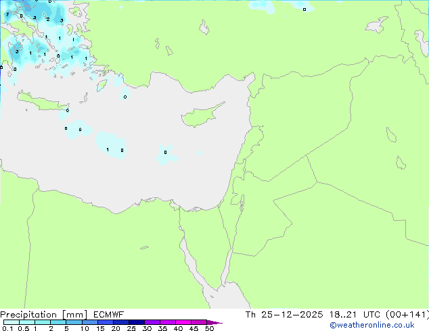Click the 25–30 mm darkest navy legend swatch

137,322
